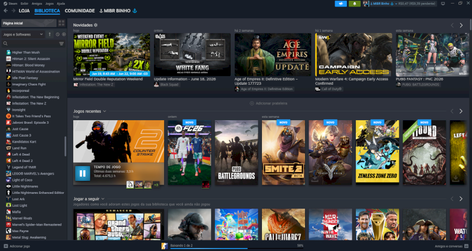The width and height of the screenshot is (472, 251).
Task: Open the blue megaphone announcements button
Action: coord(341,4)
